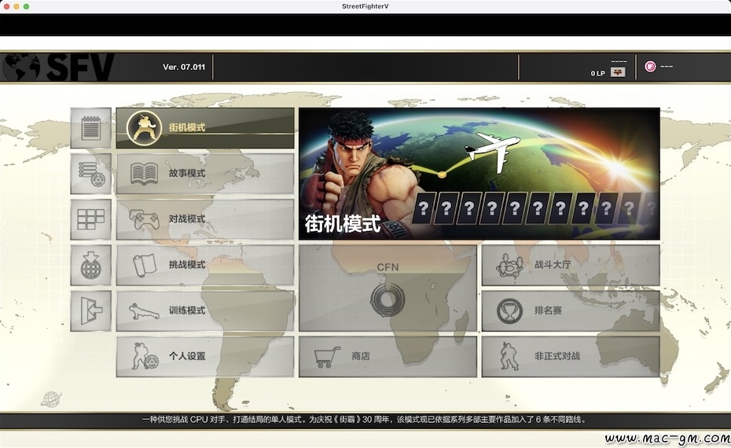The width and height of the screenshot is (731, 448).
Task: Select 对战模式 versus mode menu entry
Action: (x=205, y=219)
